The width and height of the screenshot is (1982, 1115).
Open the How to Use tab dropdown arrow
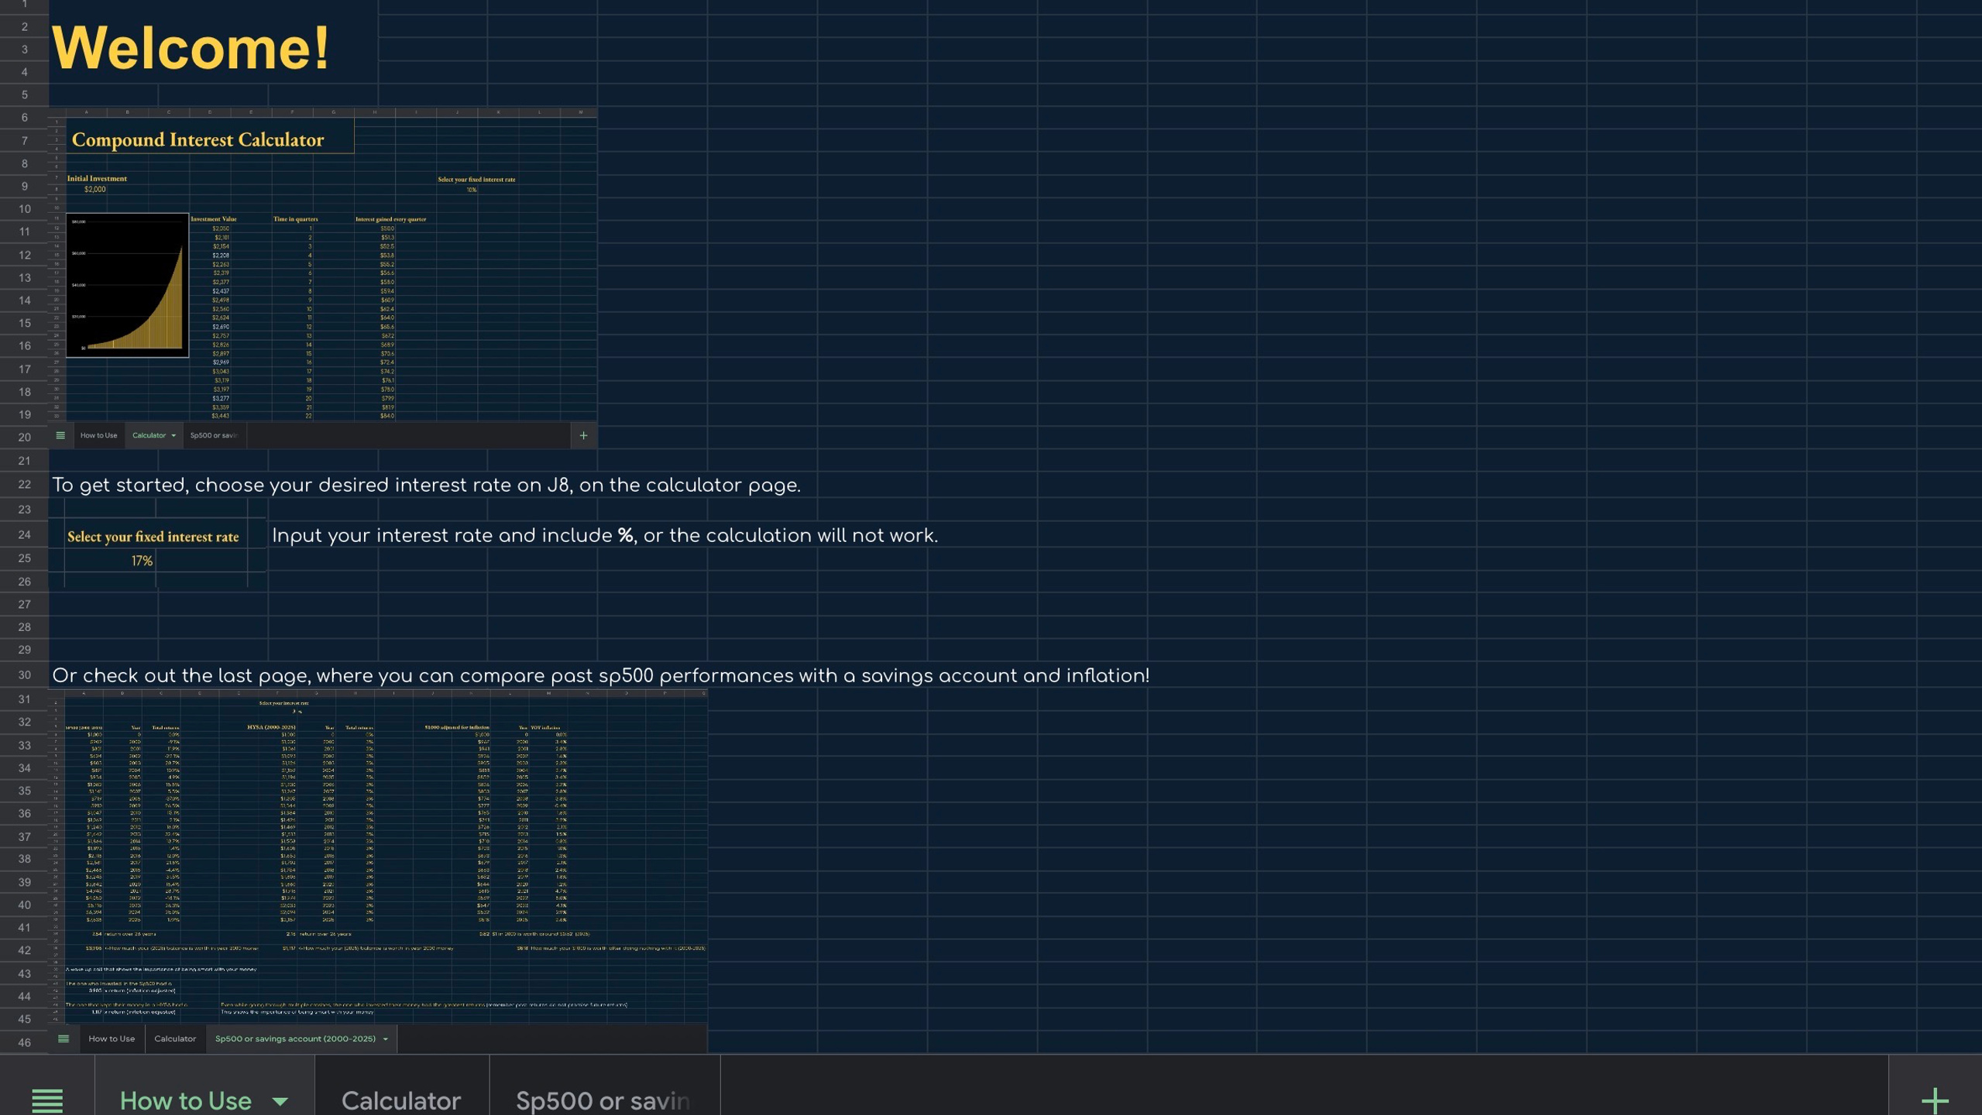pyautogui.click(x=280, y=1101)
